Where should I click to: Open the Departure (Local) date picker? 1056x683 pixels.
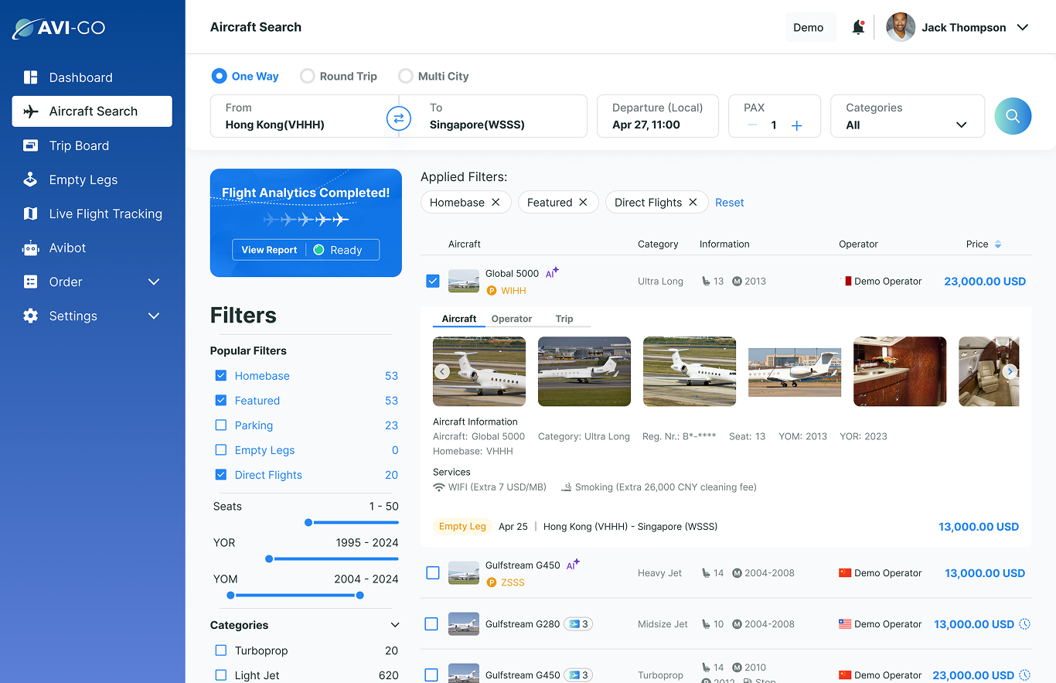point(658,116)
